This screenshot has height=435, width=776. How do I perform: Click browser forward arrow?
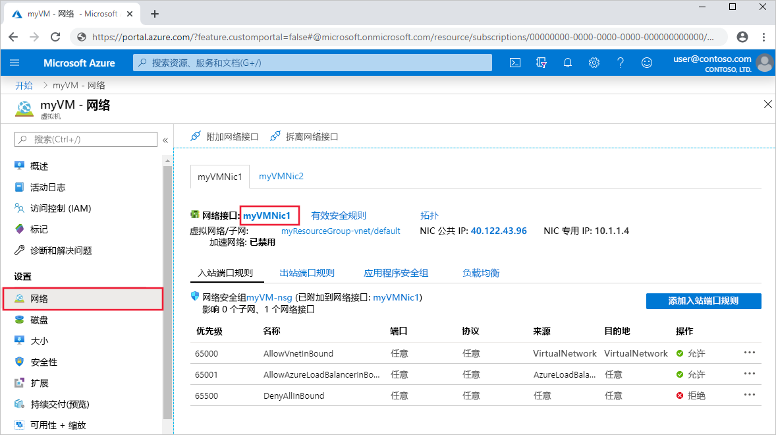34,37
